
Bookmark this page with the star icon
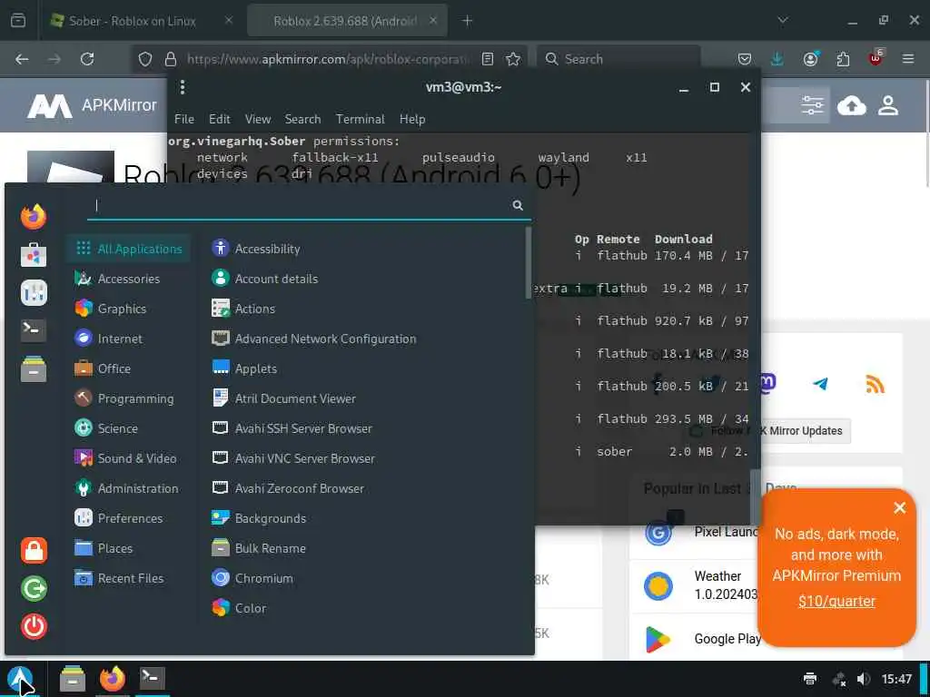513,59
